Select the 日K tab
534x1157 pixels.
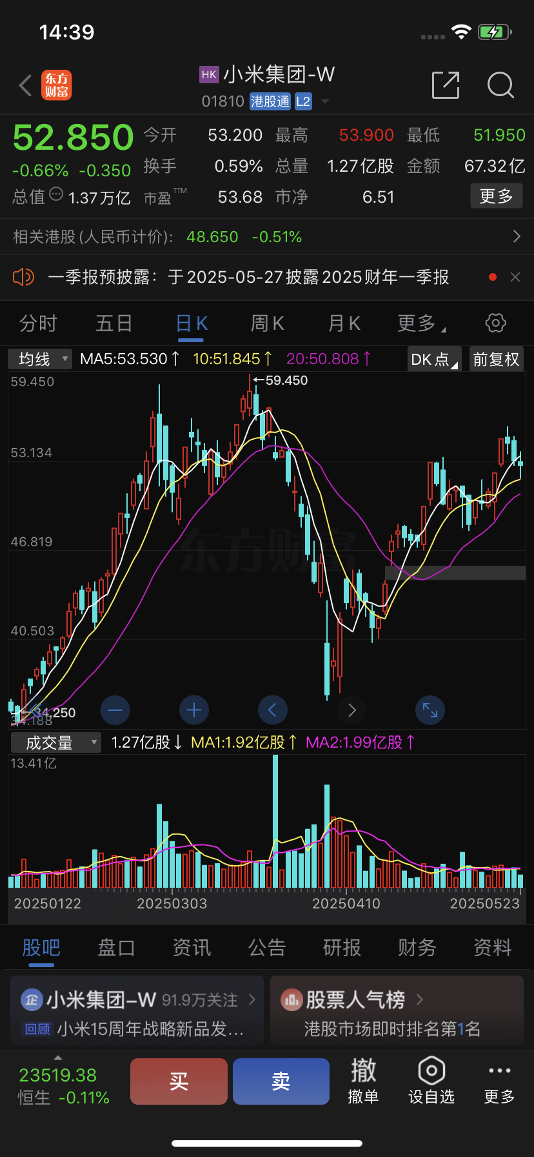pos(192,323)
